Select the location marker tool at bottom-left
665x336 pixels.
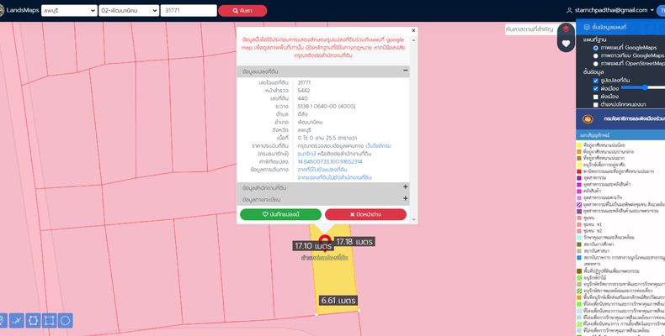tap(3, 320)
